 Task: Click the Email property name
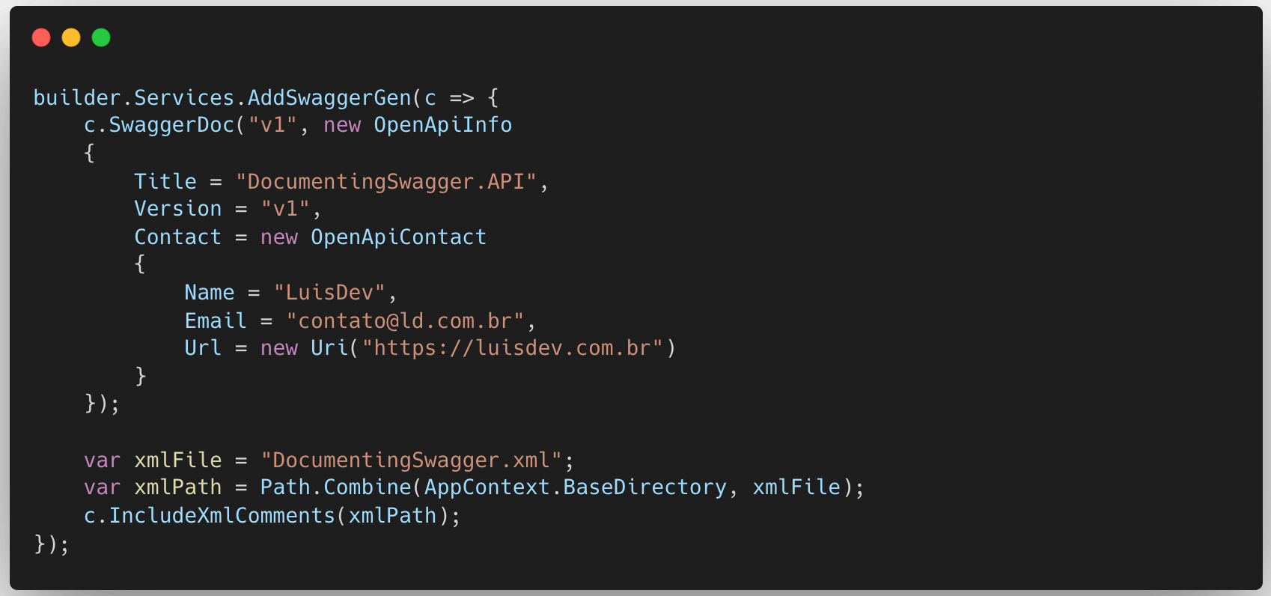coord(216,321)
